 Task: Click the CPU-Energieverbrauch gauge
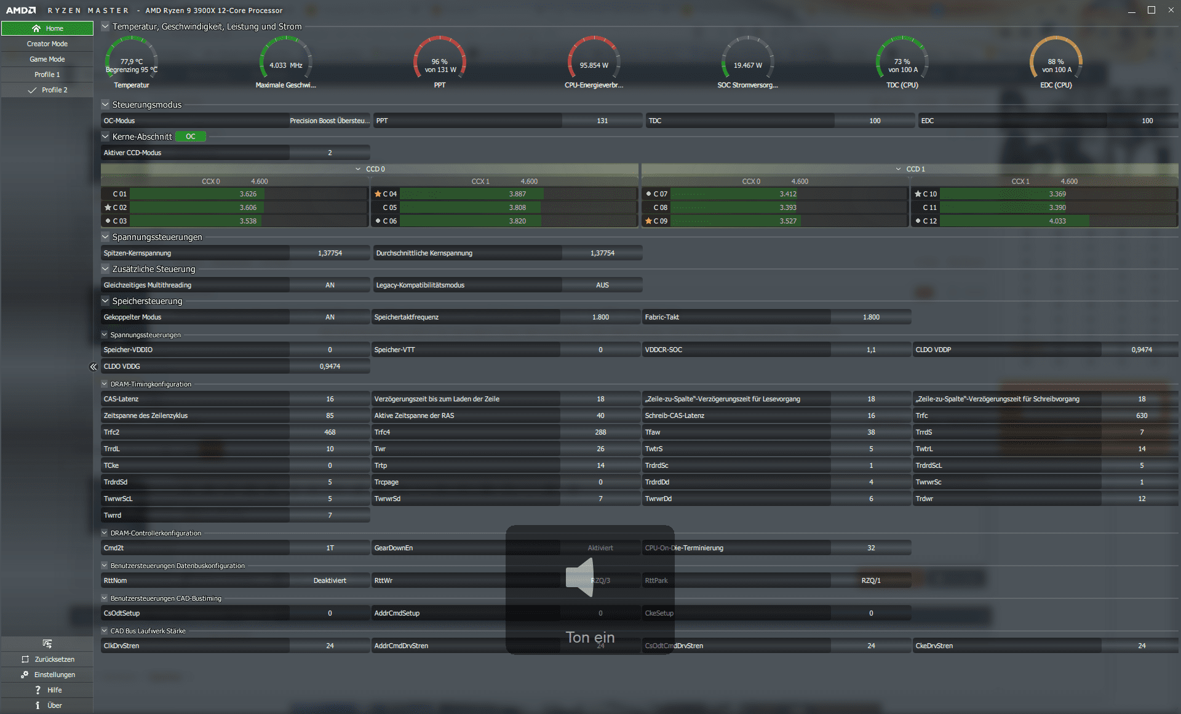[594, 62]
